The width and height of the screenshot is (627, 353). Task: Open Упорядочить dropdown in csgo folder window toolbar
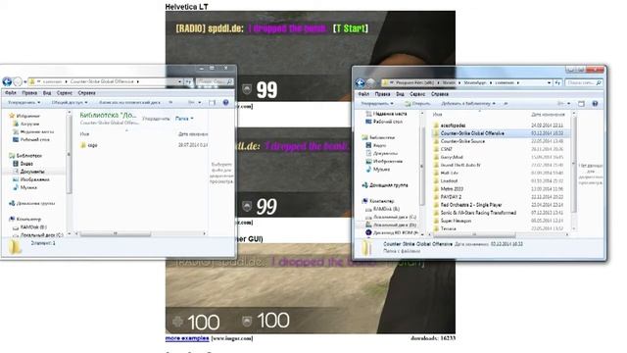pos(24,102)
